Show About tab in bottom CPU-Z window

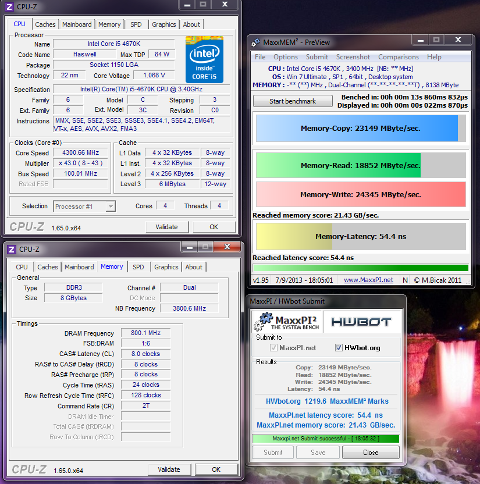tap(194, 267)
